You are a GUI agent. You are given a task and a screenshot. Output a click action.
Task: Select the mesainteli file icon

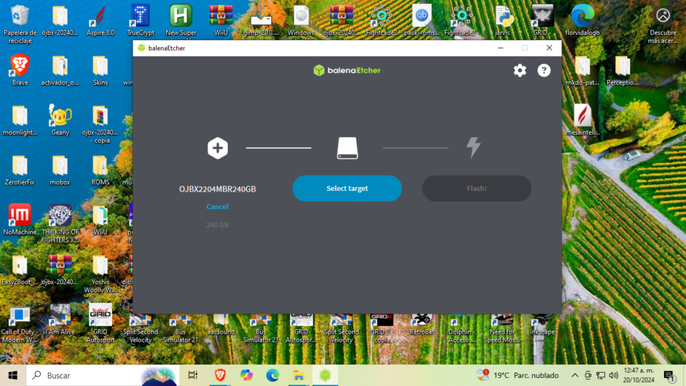click(x=582, y=120)
